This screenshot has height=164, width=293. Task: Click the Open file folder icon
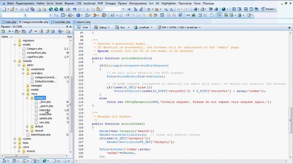click(12, 9)
